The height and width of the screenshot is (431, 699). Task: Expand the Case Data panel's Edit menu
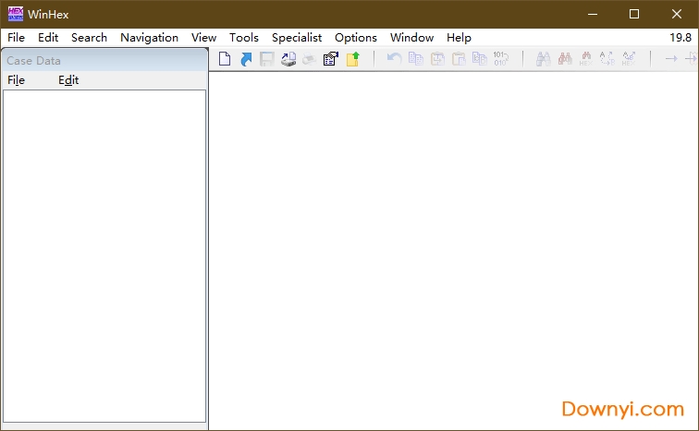click(68, 80)
